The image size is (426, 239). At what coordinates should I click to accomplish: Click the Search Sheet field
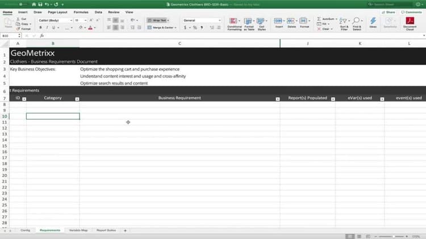click(x=391, y=5)
